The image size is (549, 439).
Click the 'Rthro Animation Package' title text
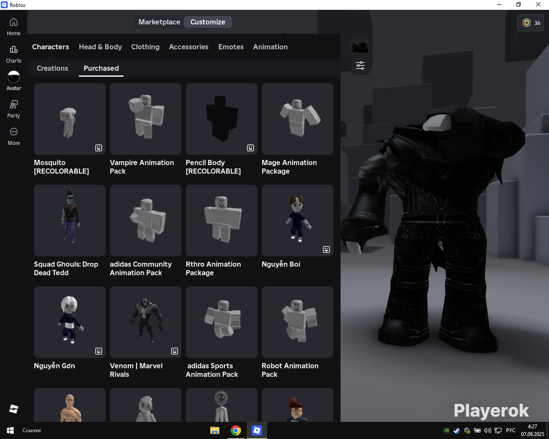coord(213,268)
